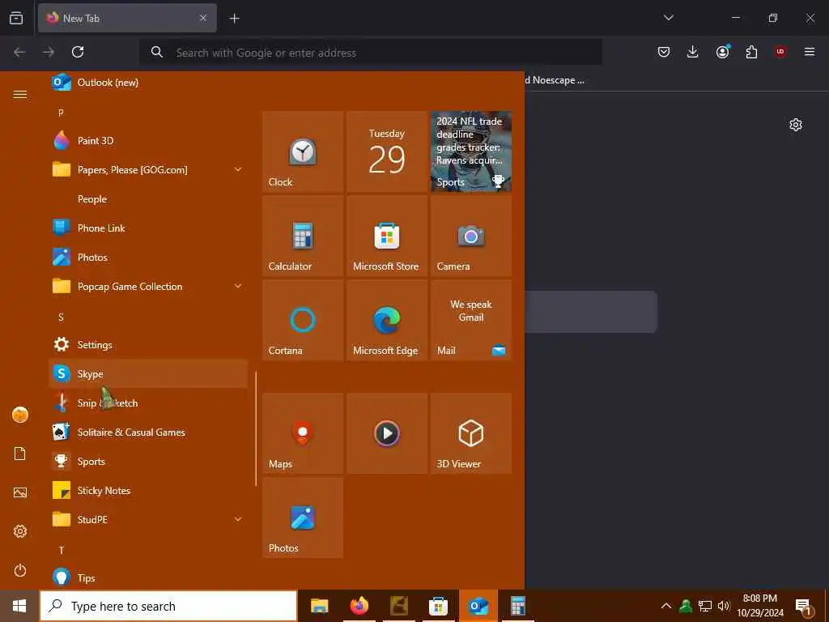Screen dimensions: 829x622
Task: Open Microsoft Store from the taskbar
Action: [438, 606]
